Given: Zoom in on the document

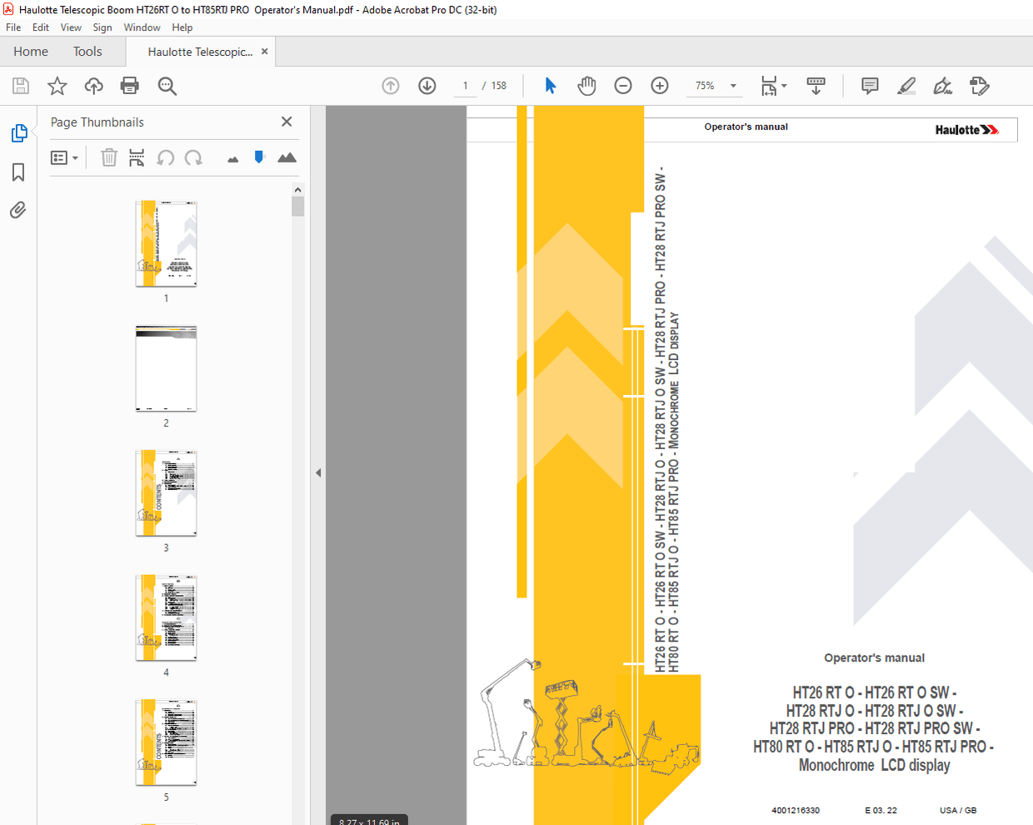Looking at the screenshot, I should click(x=659, y=85).
